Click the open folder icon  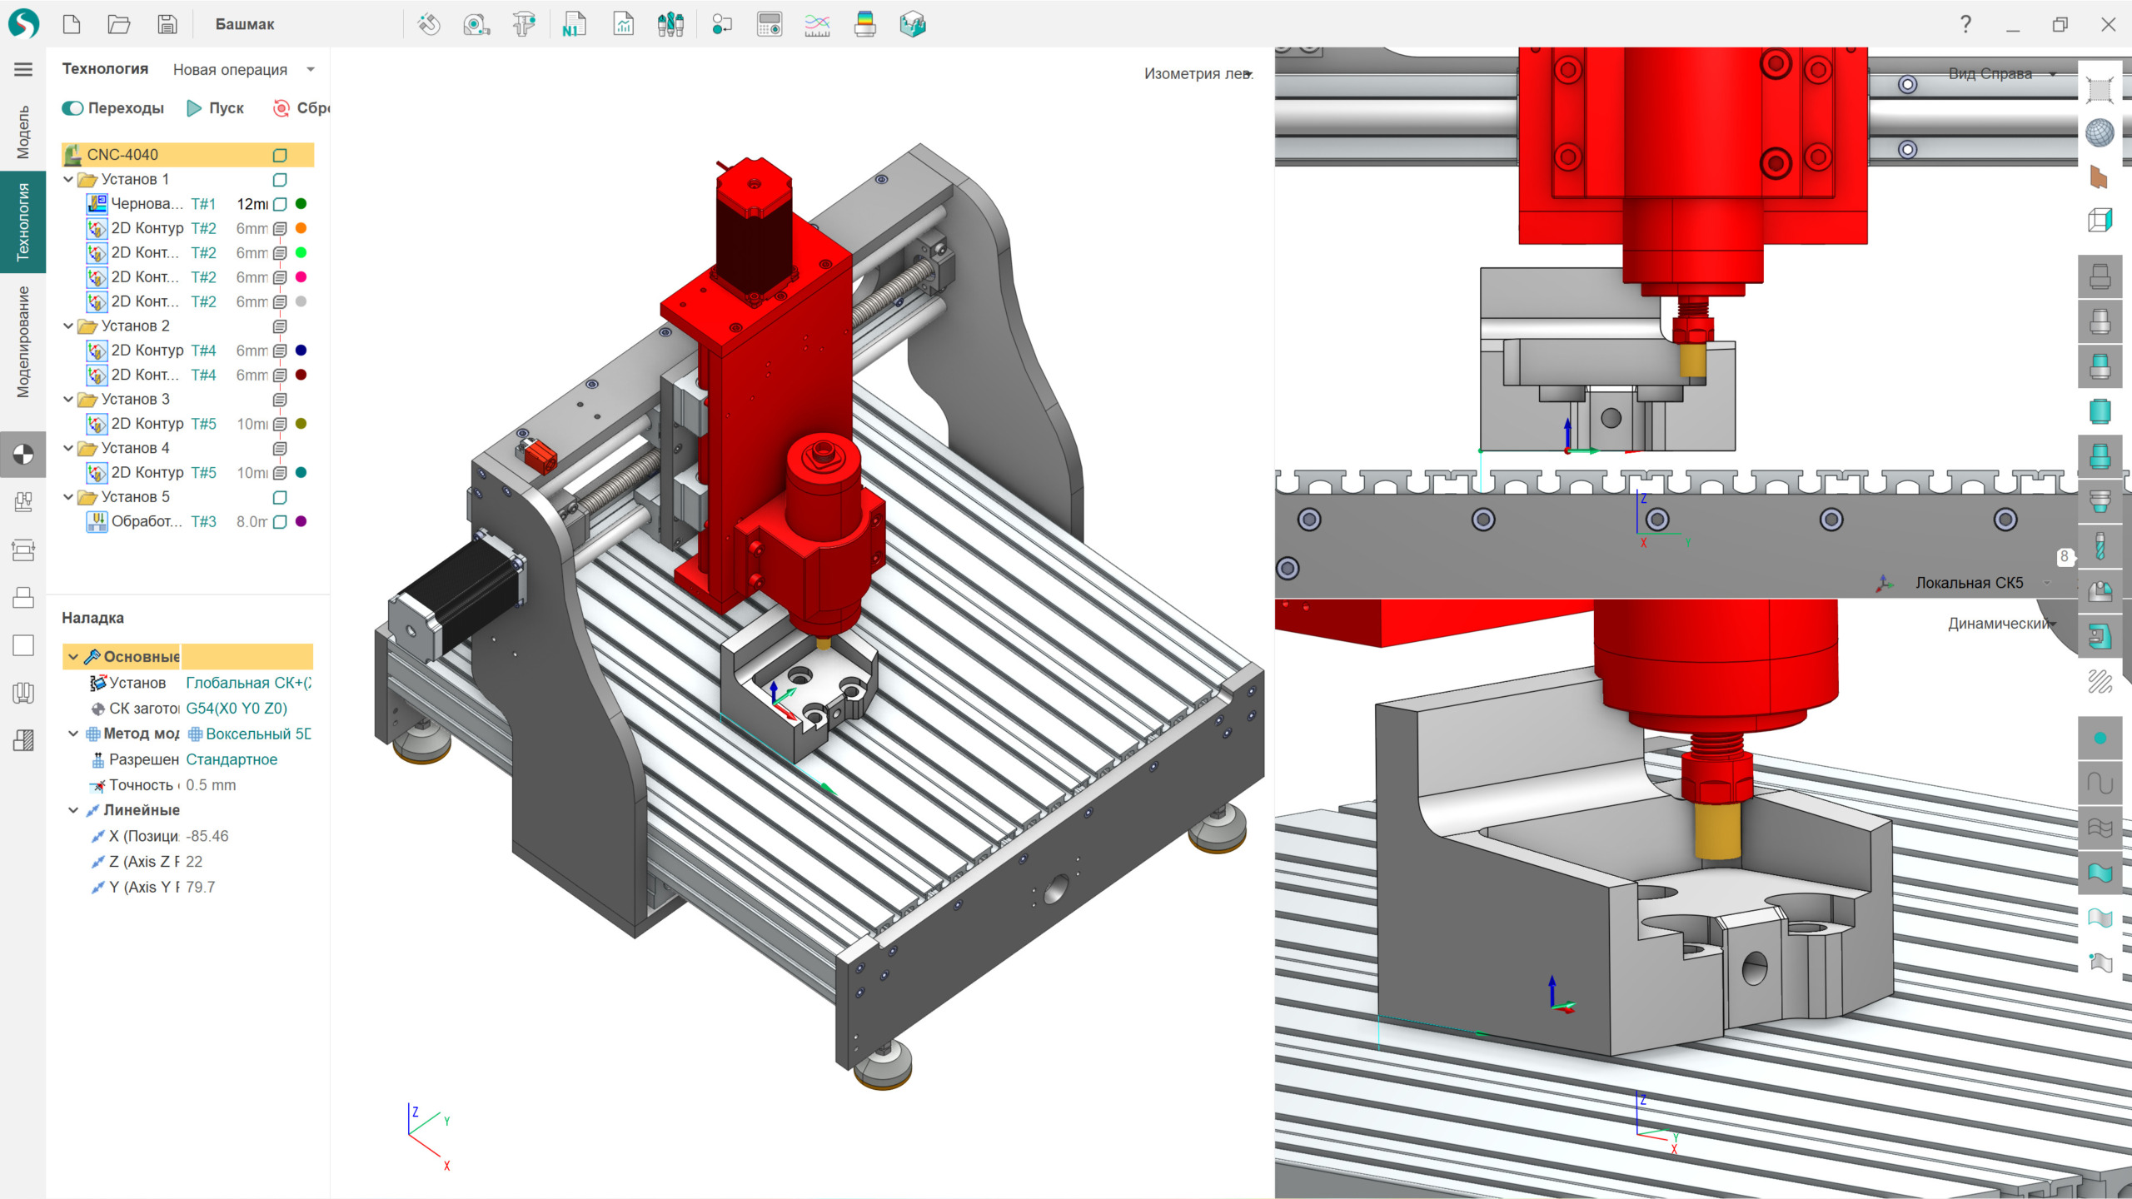click(x=119, y=24)
